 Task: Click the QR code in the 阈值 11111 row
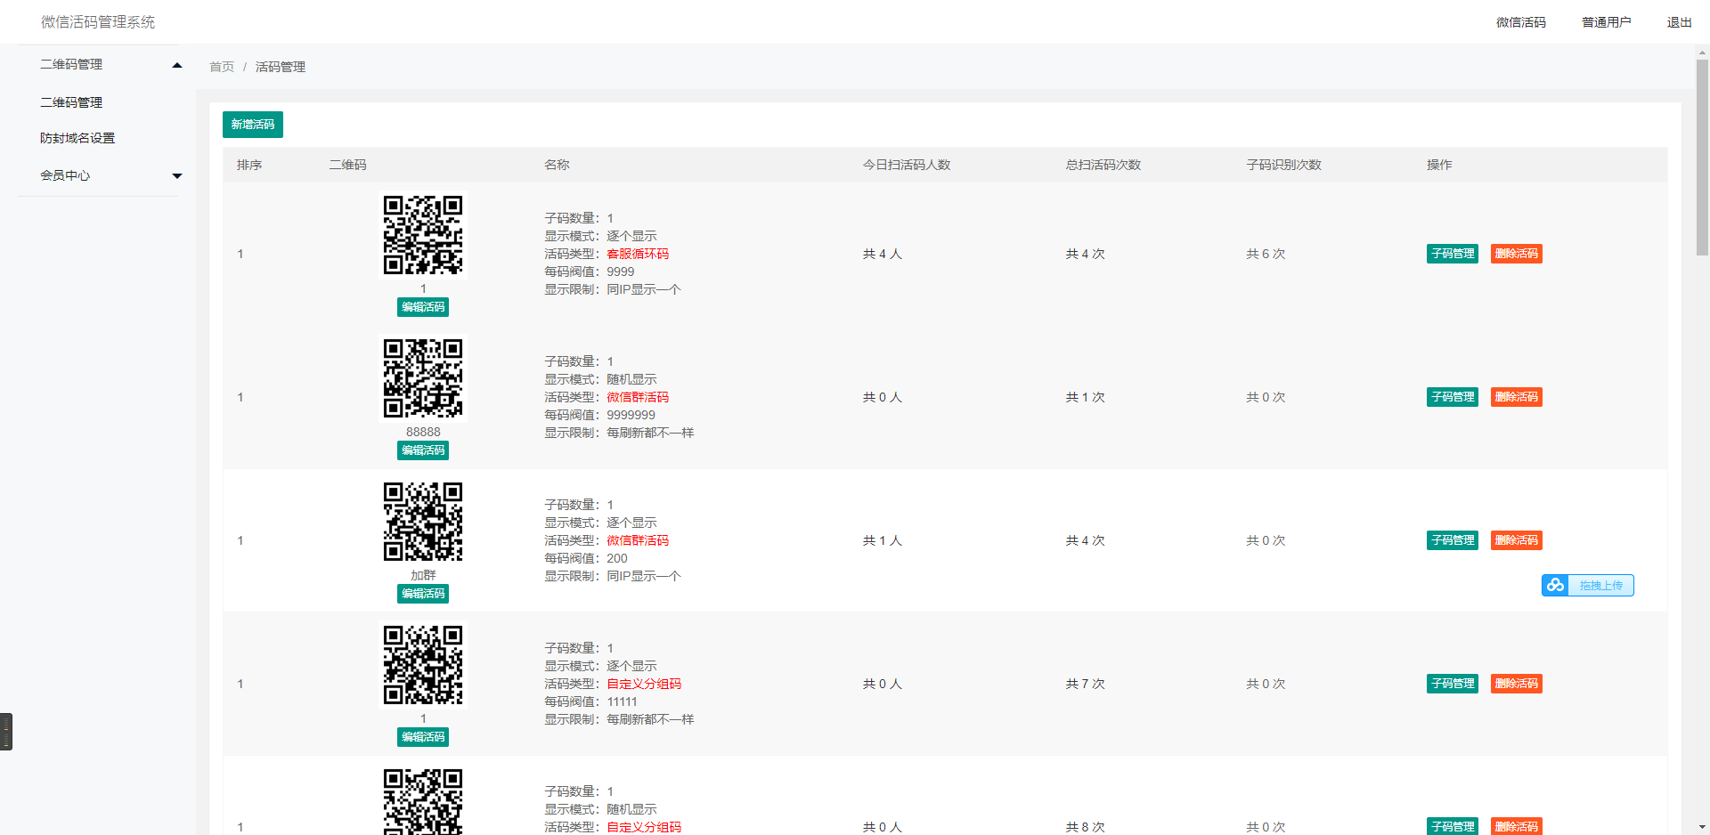click(423, 665)
